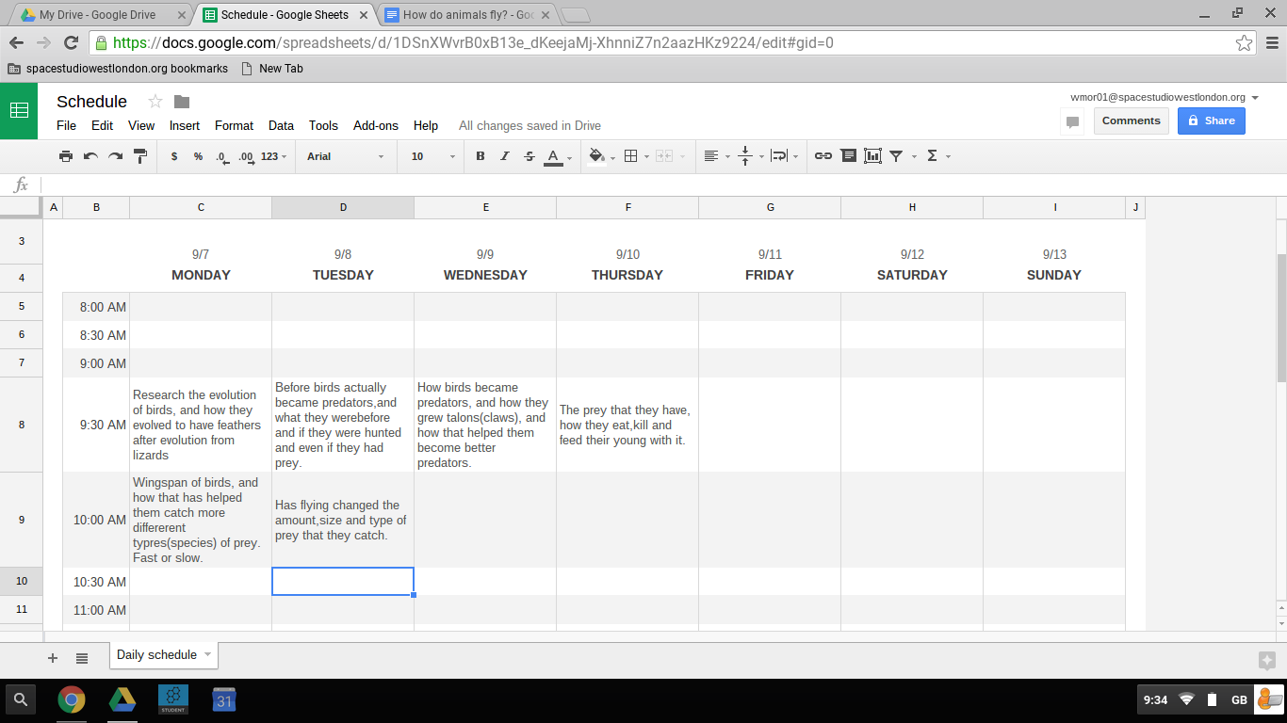Open the fill color picker

[x=600, y=156]
